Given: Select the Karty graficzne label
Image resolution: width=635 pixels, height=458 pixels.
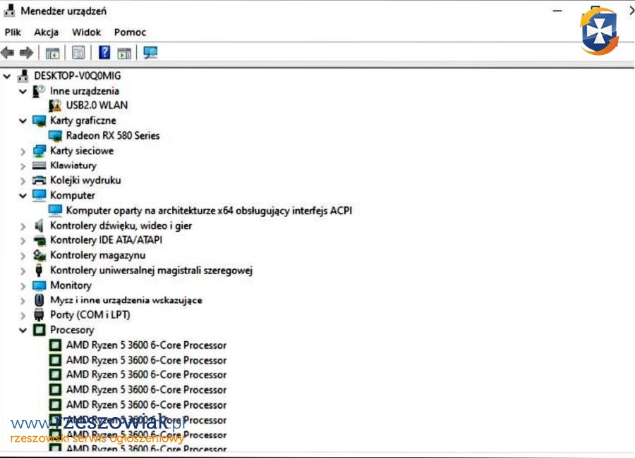Looking at the screenshot, I should pyautogui.click(x=83, y=120).
